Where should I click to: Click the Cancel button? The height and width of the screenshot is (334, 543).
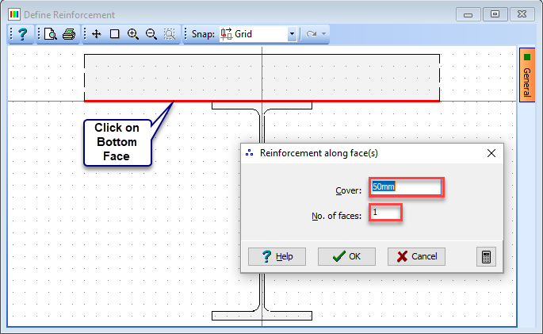coord(416,256)
